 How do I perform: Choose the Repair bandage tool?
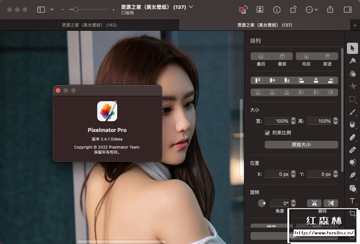coord(352,150)
